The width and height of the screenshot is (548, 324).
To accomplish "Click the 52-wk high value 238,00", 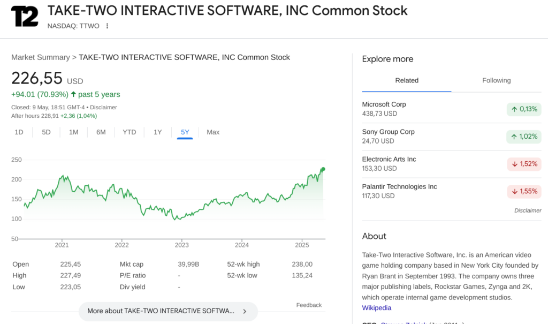I will (x=302, y=264).
